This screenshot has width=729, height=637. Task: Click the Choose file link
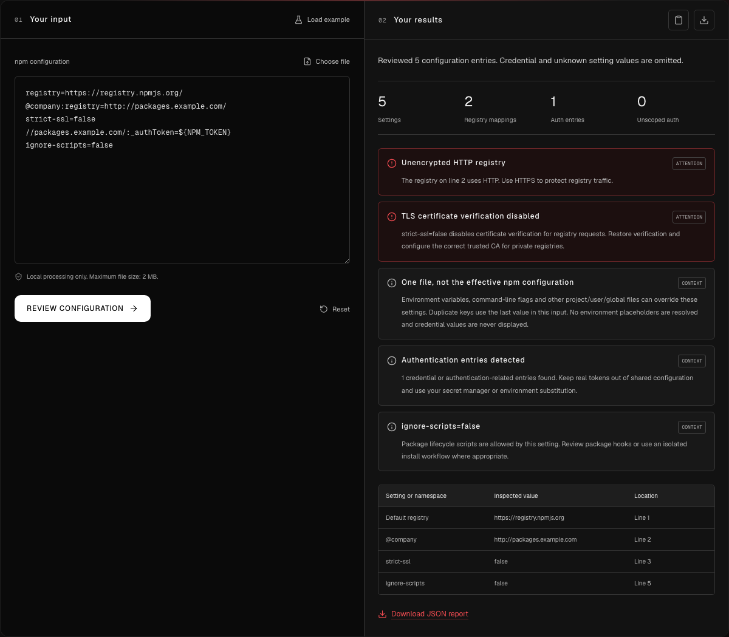[327, 61]
